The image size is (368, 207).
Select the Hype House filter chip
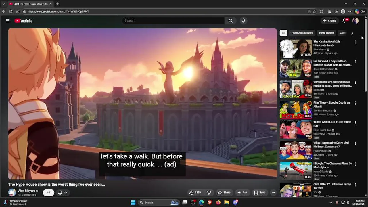point(326,33)
